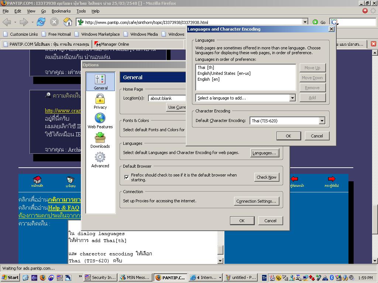Click the comment textarea scroll down arrow
Viewport: 378px width, 283px height.
[x=220, y=261]
